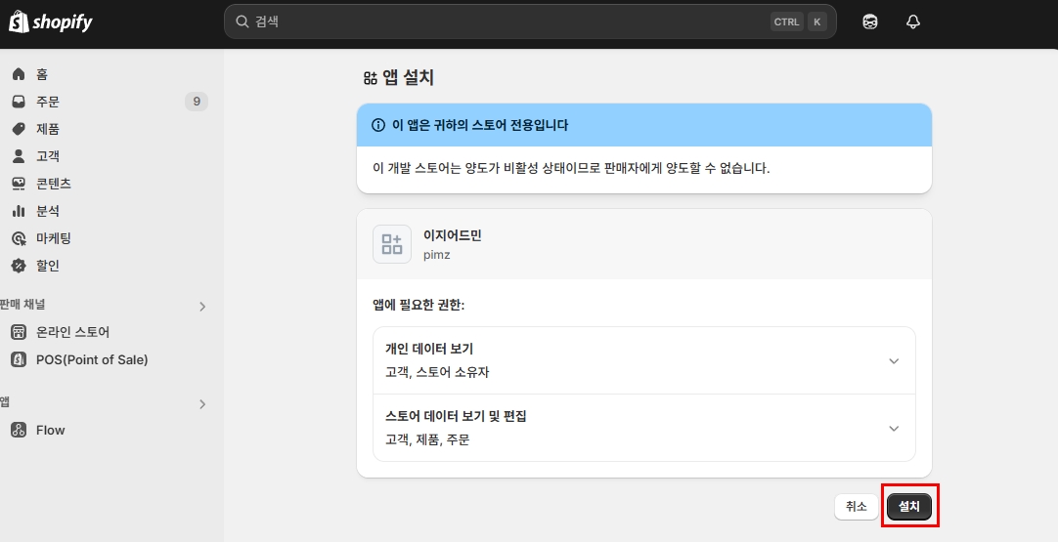
Task: Expand 스토어 데이터 보기 및 편집 chevron
Action: click(x=893, y=428)
